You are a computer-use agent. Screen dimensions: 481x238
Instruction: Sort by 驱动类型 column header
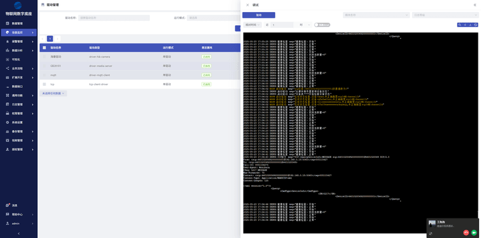coord(94,48)
